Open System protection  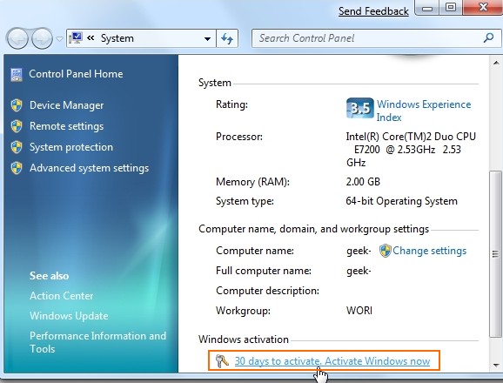[x=71, y=147]
